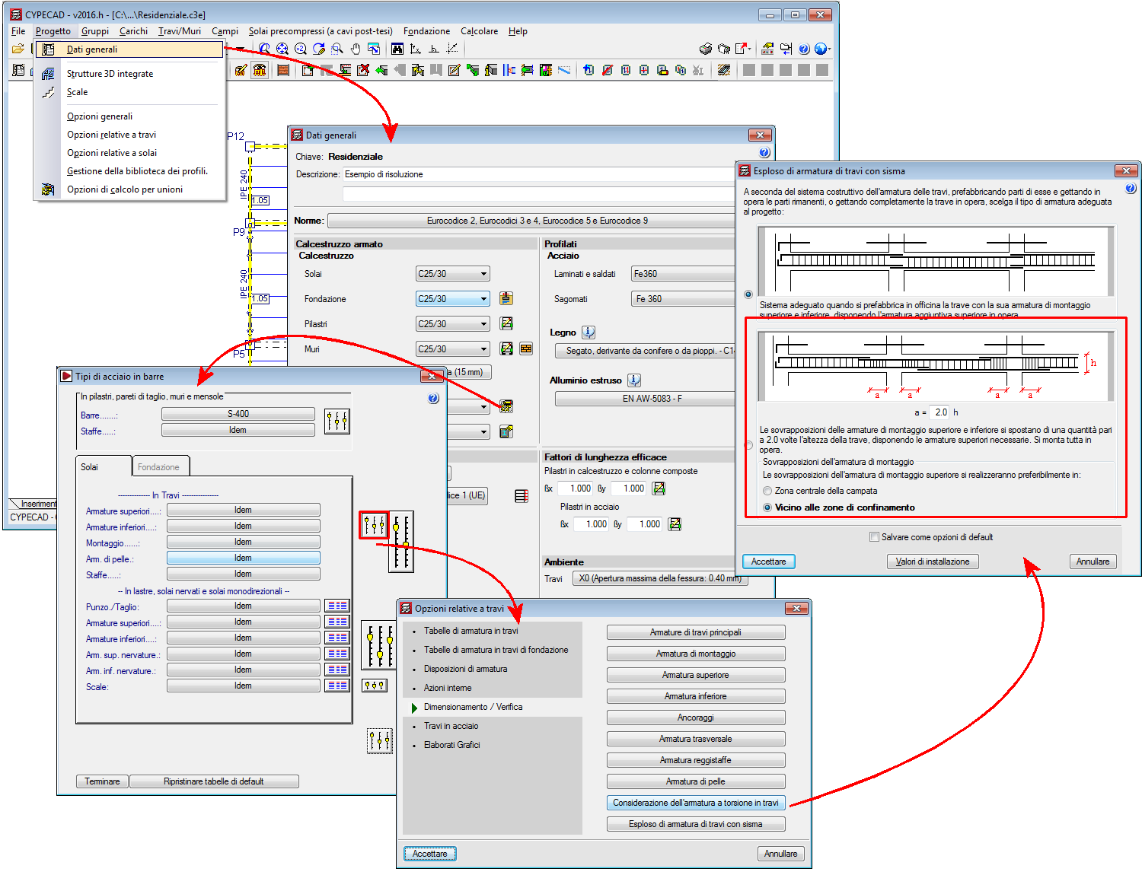The width and height of the screenshot is (1142, 875).
Task: Open the help question mark in main toolbar
Action: tap(804, 49)
